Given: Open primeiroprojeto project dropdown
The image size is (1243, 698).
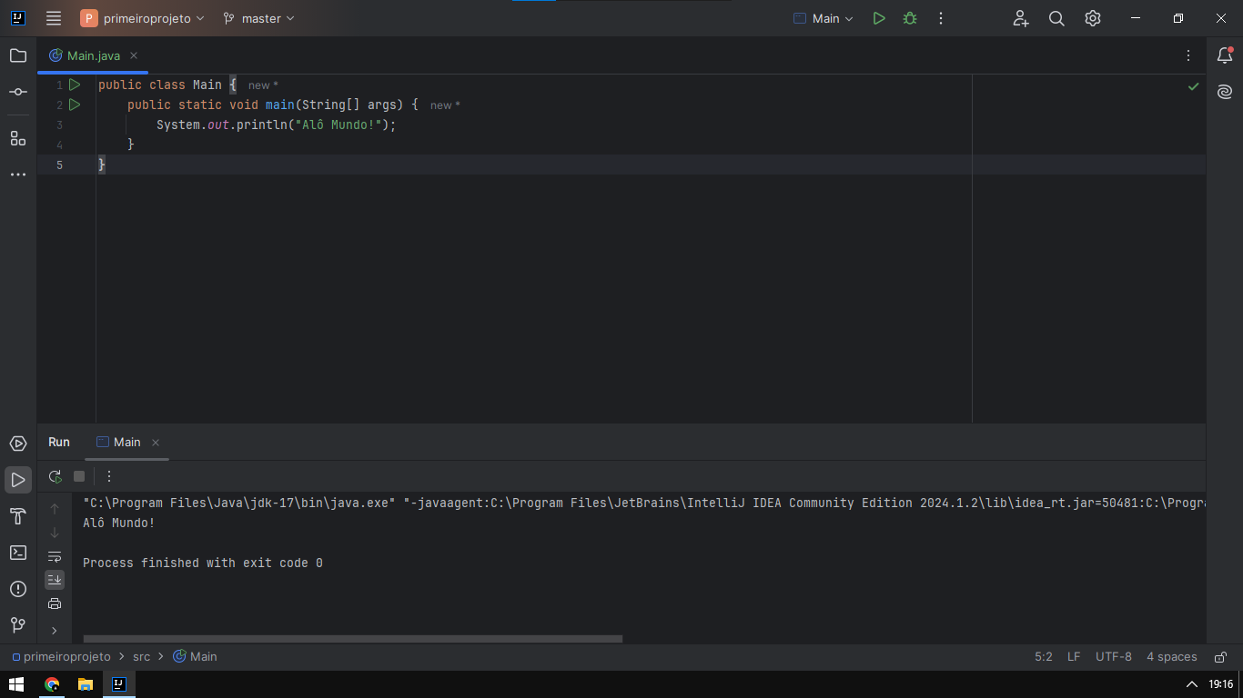Looking at the screenshot, I should tap(143, 18).
